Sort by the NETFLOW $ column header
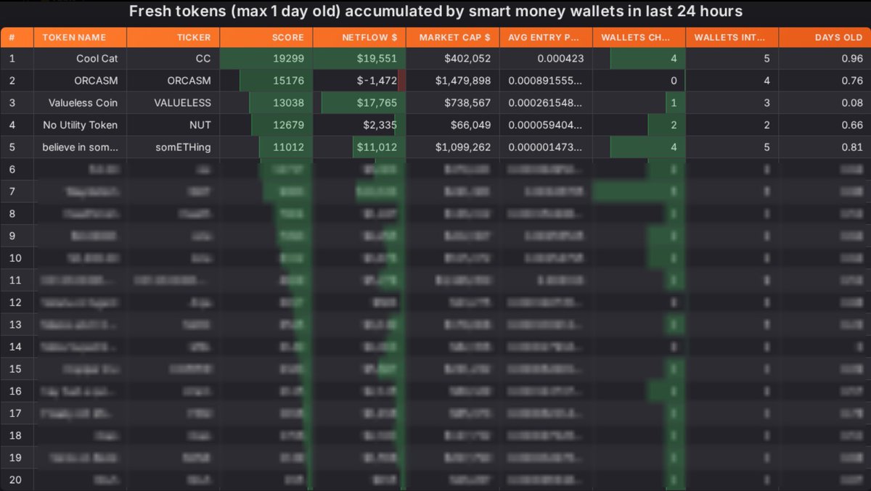This screenshot has width=871, height=491. [x=359, y=37]
